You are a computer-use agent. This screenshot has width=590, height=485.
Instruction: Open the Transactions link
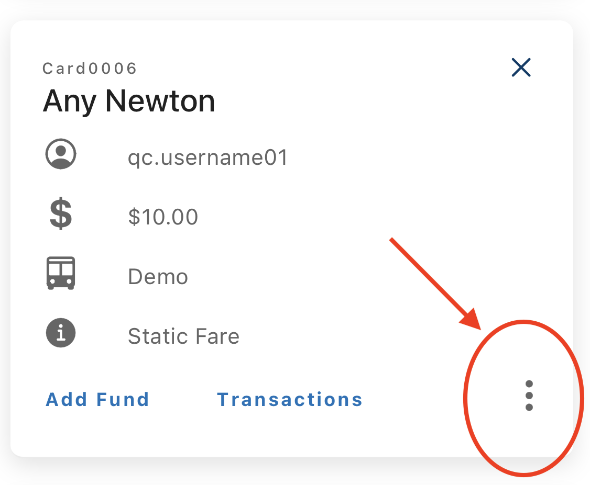point(289,399)
